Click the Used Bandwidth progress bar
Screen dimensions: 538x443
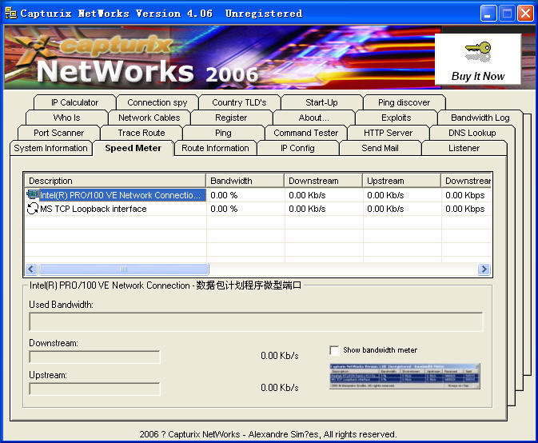(x=256, y=322)
